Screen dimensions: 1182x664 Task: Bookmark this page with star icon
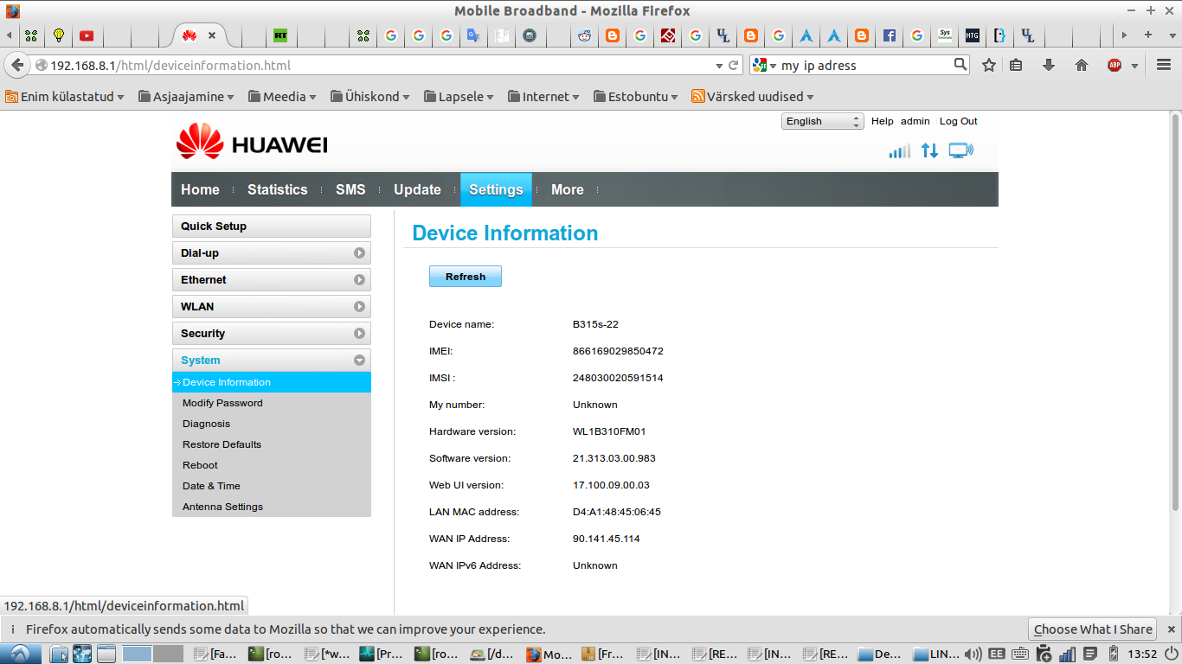click(x=989, y=65)
